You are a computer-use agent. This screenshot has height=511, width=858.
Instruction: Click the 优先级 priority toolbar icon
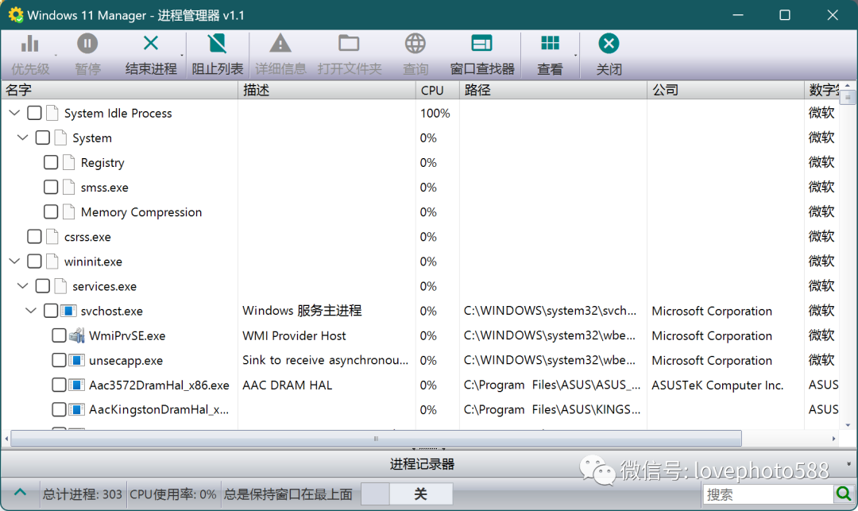pos(29,44)
